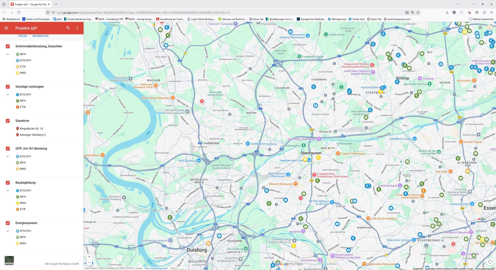Screen dimensions: 496x270
Task: Open the Projekte ipb² browser tab
Action: (x=30, y=4)
